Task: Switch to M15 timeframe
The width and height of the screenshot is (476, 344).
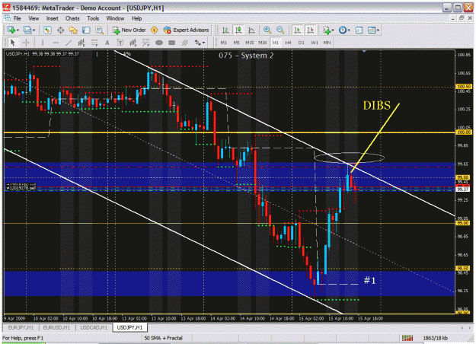Action: pos(250,43)
